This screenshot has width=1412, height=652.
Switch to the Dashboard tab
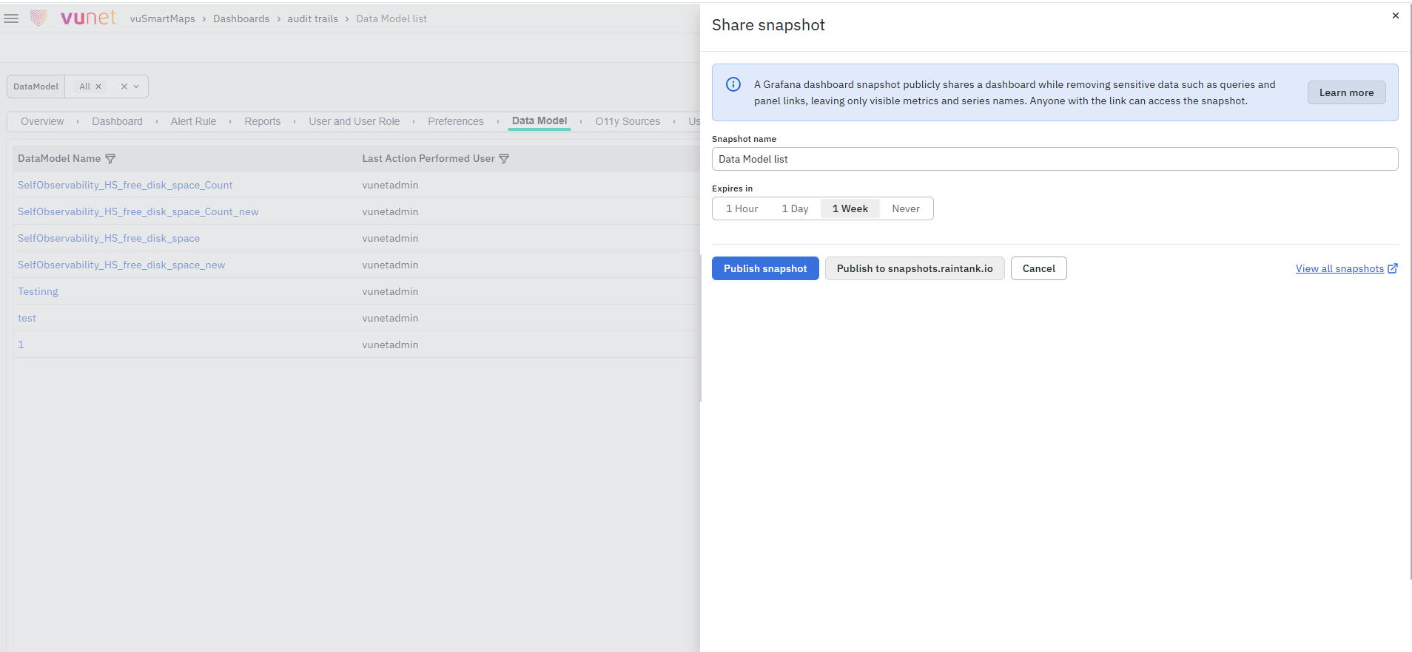click(117, 121)
